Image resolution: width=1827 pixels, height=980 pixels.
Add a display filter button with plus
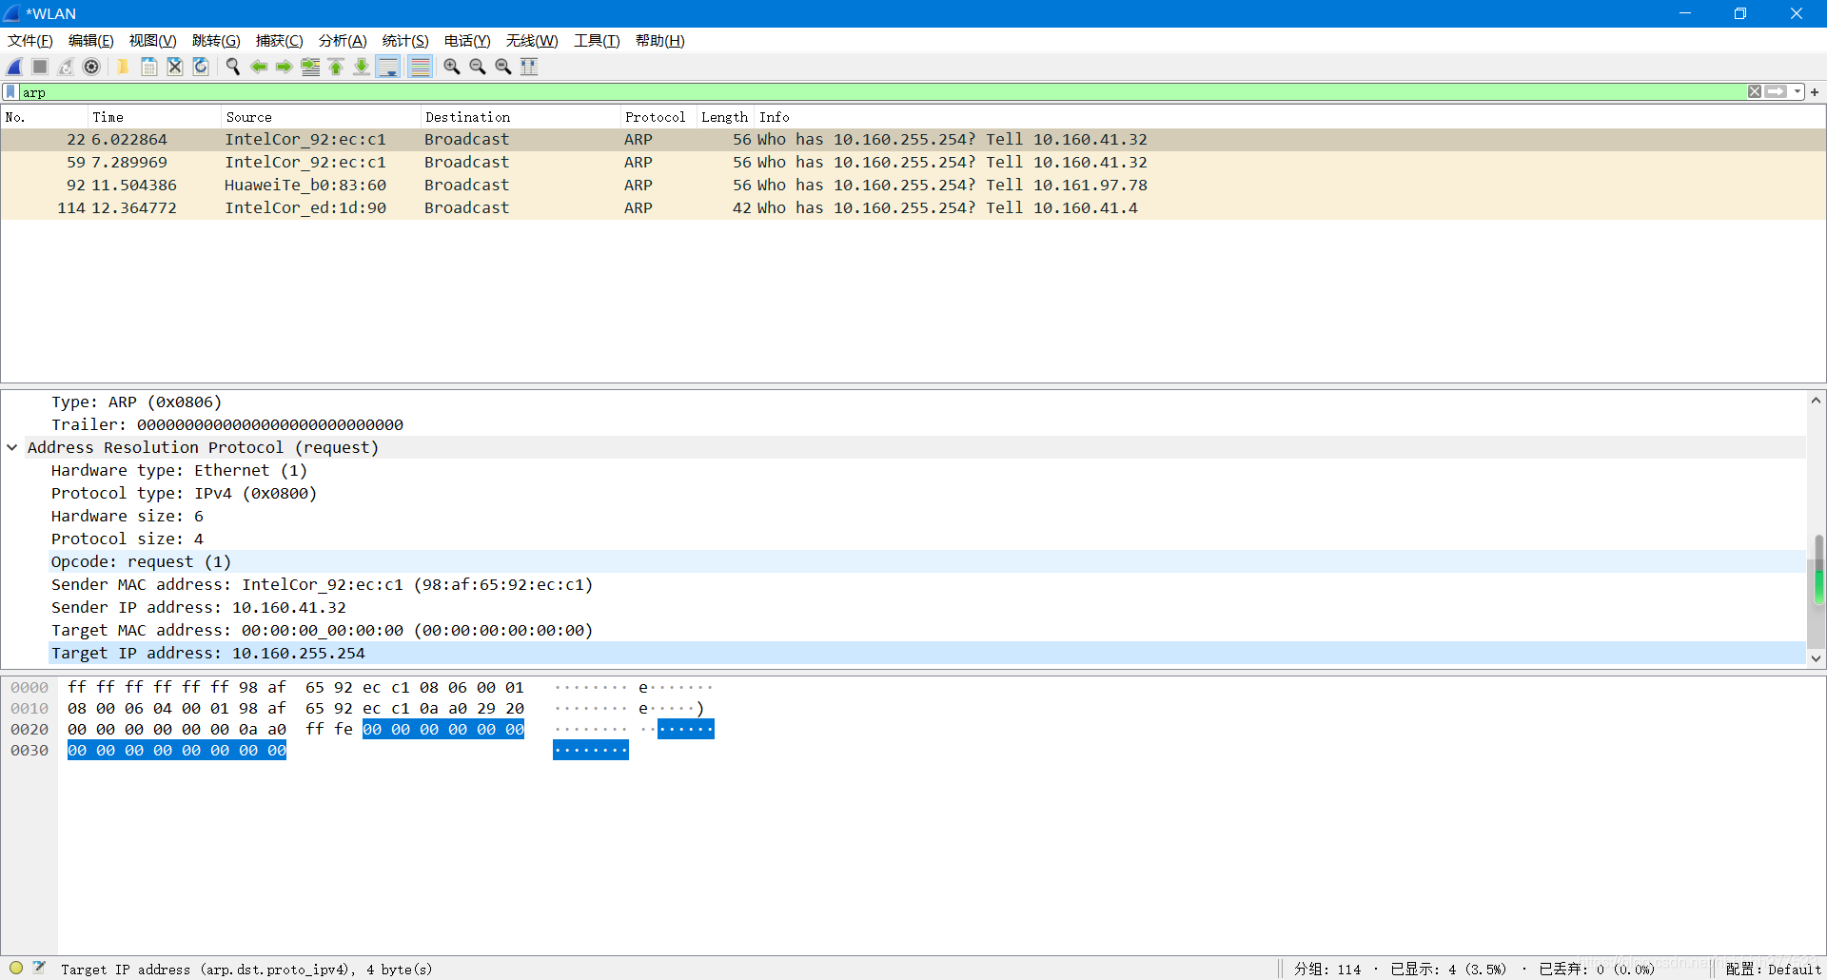(1815, 92)
